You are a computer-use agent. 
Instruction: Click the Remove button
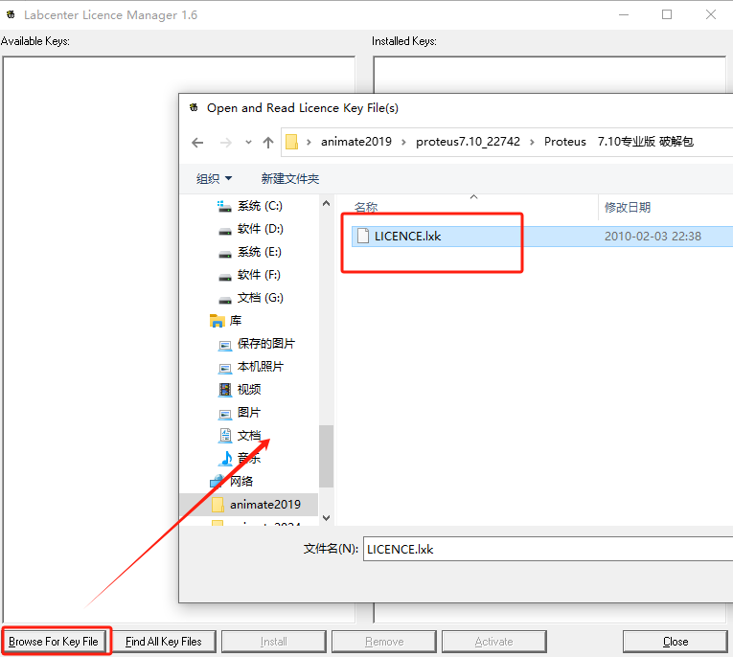384,641
